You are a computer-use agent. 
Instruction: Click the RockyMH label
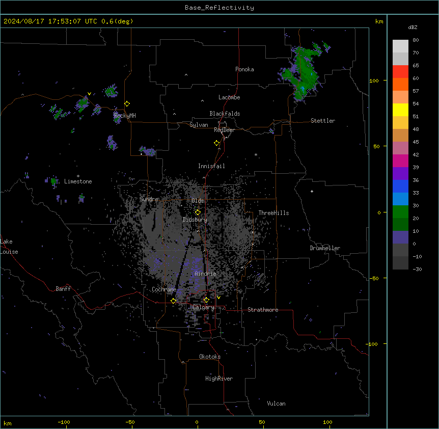point(125,115)
